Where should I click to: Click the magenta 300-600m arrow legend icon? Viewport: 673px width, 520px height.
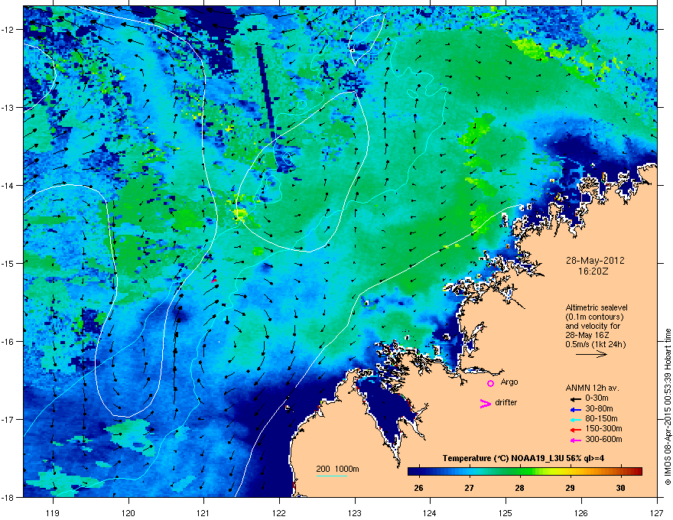point(575,440)
